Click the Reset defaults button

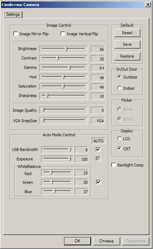point(127,33)
